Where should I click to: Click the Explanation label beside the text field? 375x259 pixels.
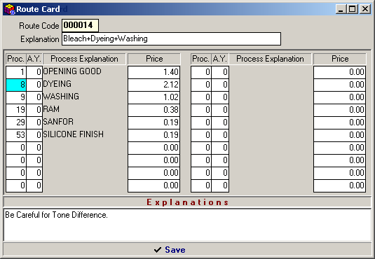pyautogui.click(x=40, y=39)
